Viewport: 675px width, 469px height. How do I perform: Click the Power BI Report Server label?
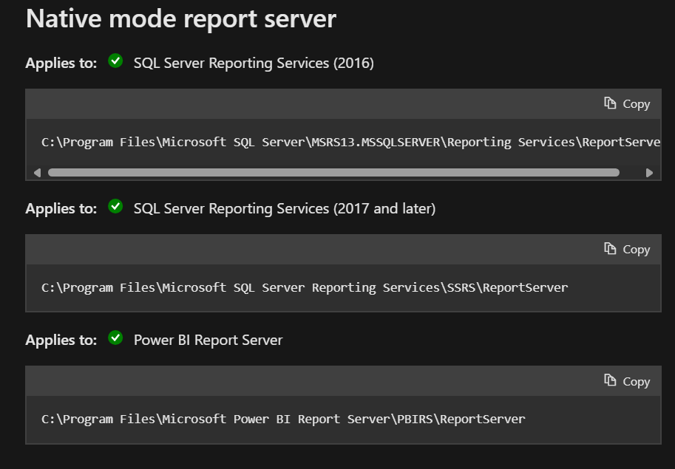point(208,340)
